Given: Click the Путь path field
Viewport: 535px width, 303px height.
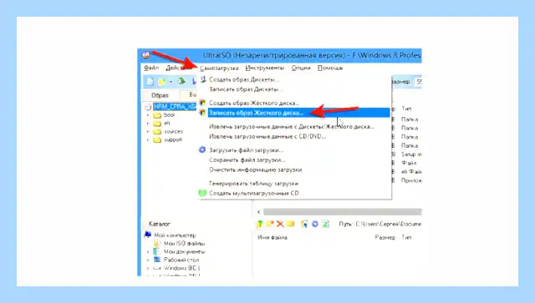Looking at the screenshot, I should 388,224.
